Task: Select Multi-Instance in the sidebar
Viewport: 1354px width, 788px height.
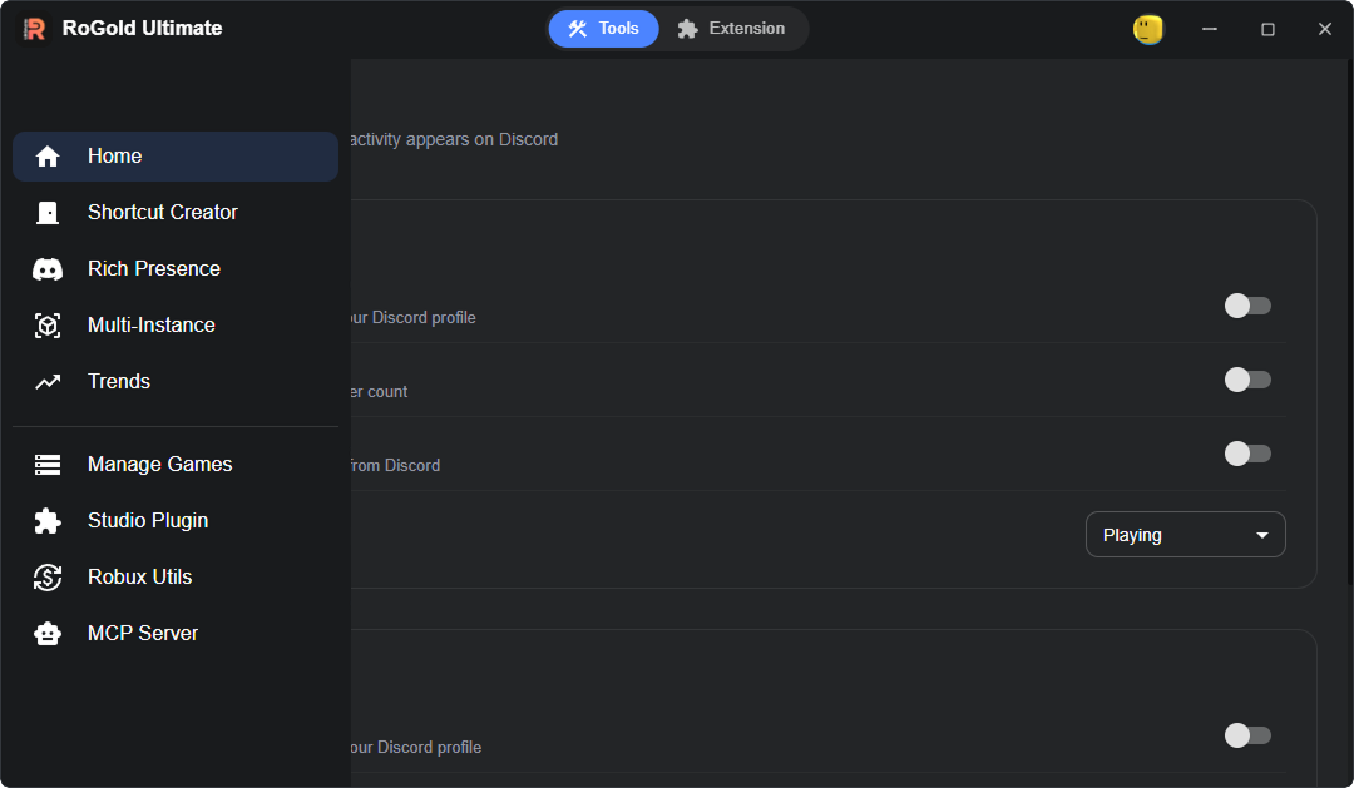Action: click(x=176, y=325)
